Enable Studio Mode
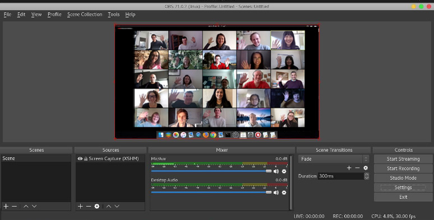The image size is (434, 220). click(403, 178)
